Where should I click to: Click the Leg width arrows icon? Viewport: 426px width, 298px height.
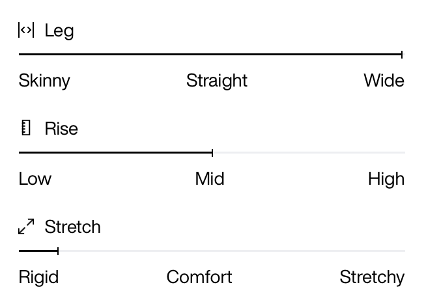click(x=26, y=30)
